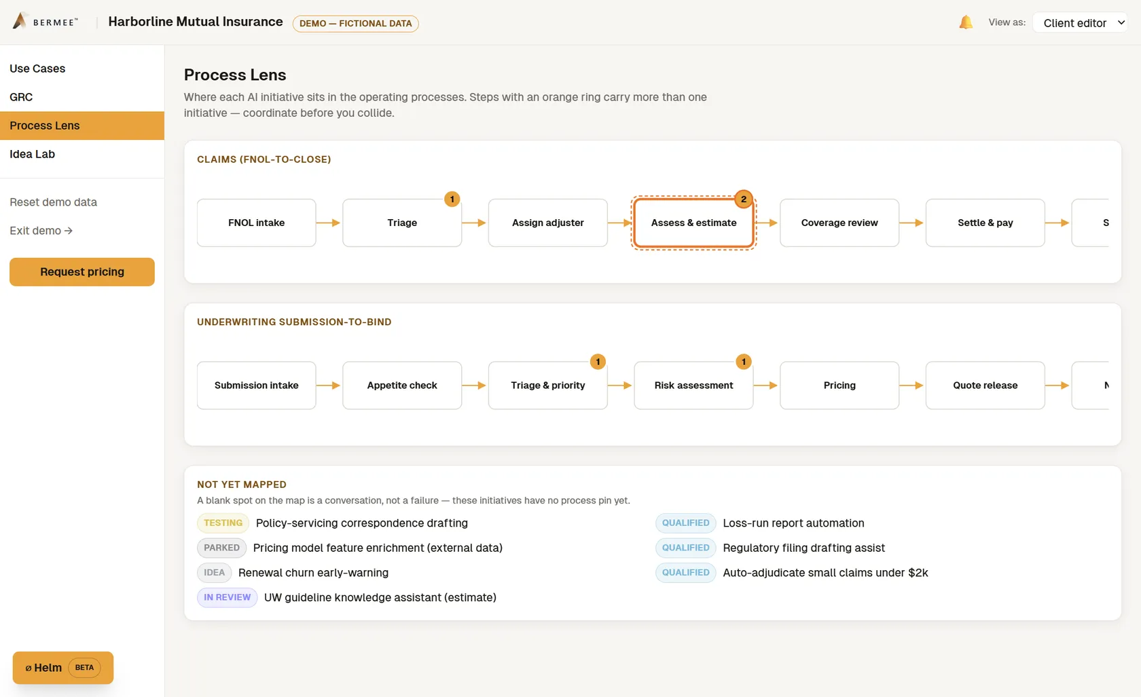Select the Appetite check step

(402, 385)
